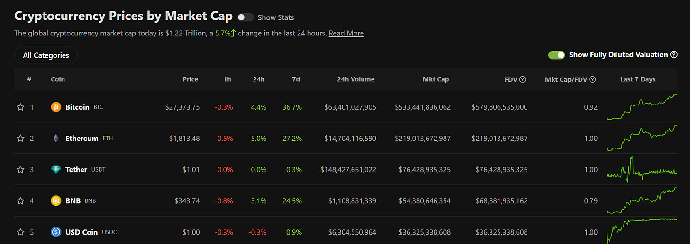Click Ethereum 24h change 5.0%

[x=258, y=139]
